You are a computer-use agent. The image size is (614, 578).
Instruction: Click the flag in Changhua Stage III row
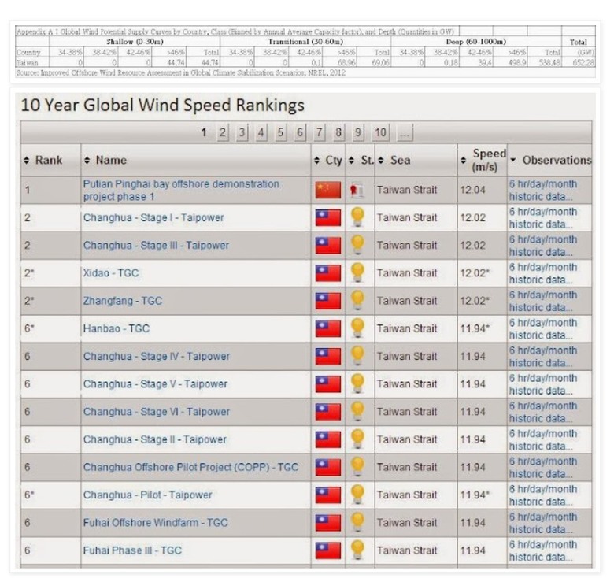pos(327,246)
